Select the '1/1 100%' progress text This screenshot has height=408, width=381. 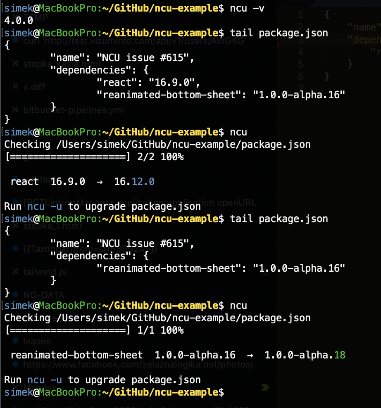click(160, 330)
